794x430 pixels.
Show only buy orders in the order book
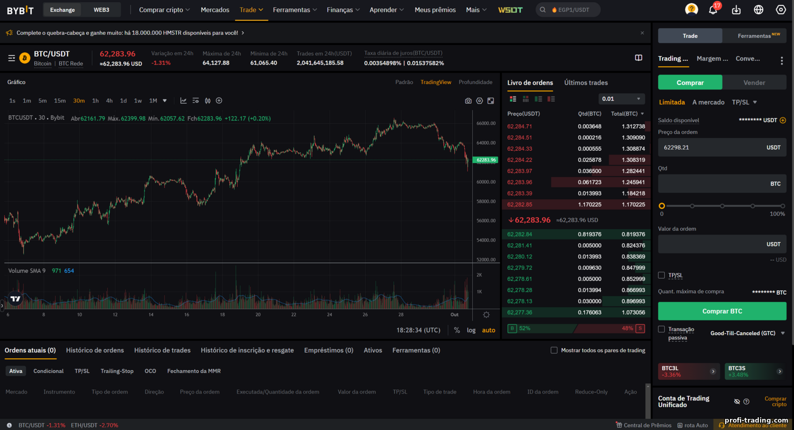(538, 99)
